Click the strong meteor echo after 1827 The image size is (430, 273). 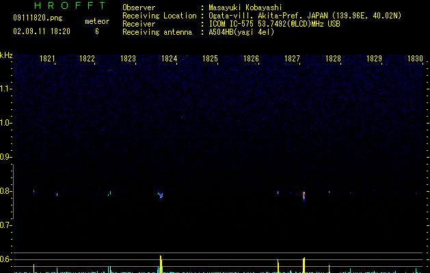pos(304,195)
